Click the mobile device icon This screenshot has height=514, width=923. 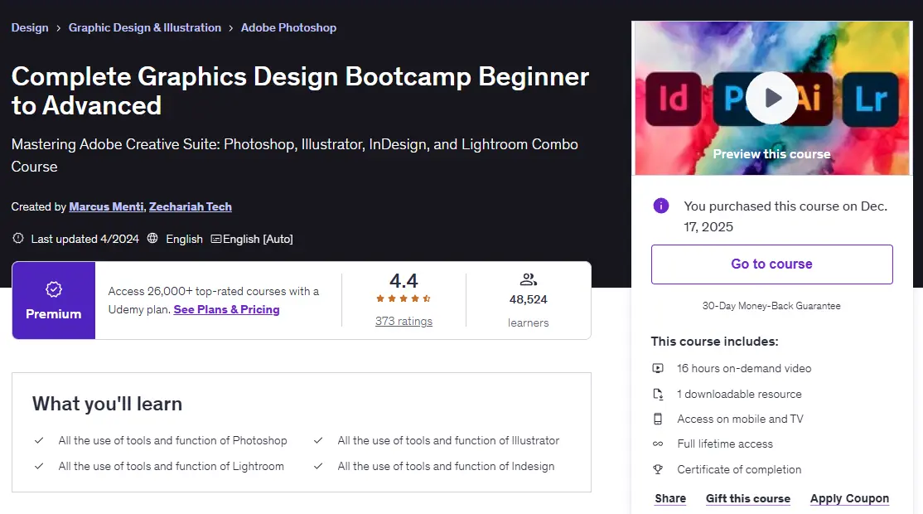click(x=658, y=419)
